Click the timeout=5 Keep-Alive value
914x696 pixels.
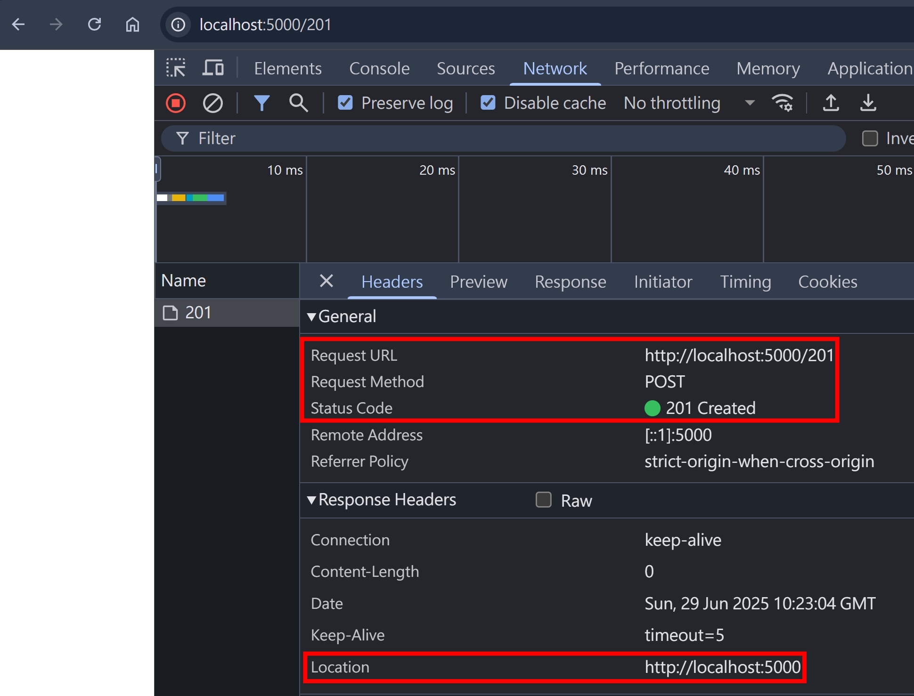point(684,635)
